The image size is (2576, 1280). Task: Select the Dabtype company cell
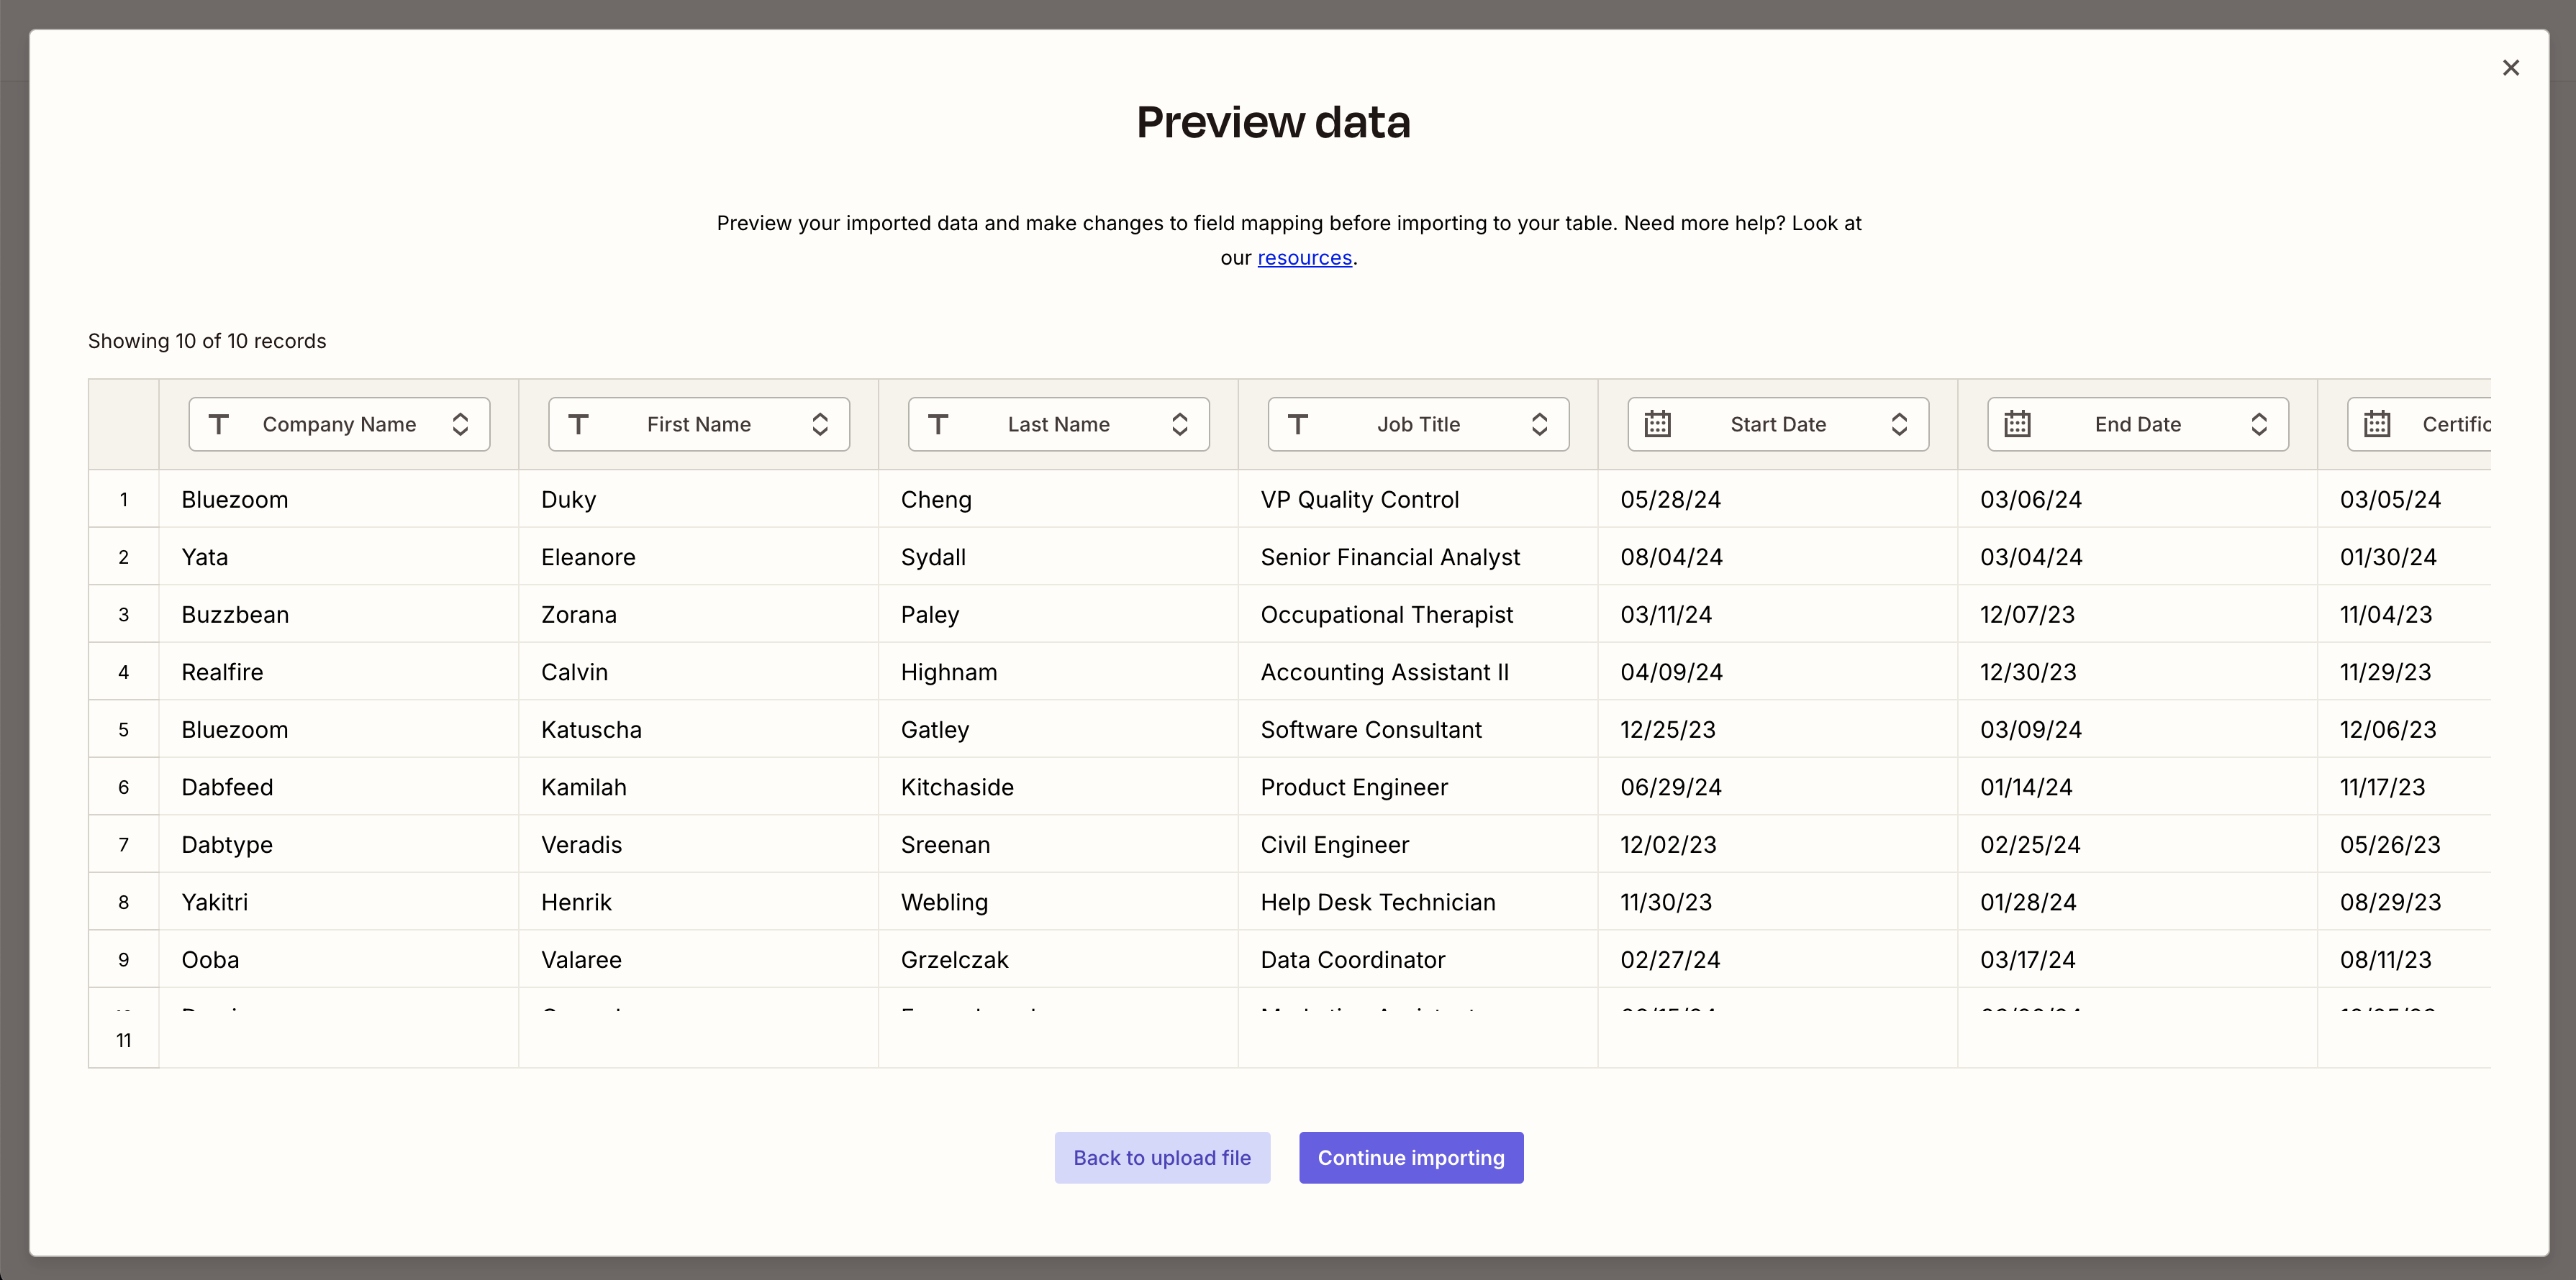339,846
